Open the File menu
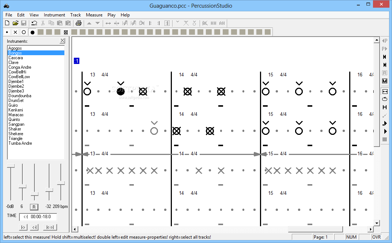This screenshot has width=392, height=243. 9,15
